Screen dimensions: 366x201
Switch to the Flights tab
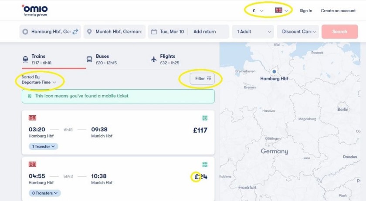click(165, 60)
